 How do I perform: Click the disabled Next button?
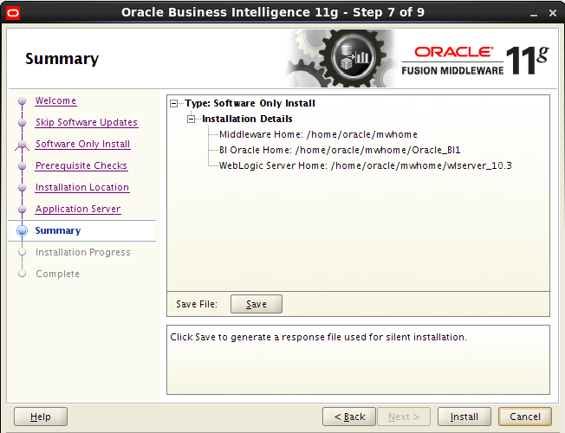404,417
